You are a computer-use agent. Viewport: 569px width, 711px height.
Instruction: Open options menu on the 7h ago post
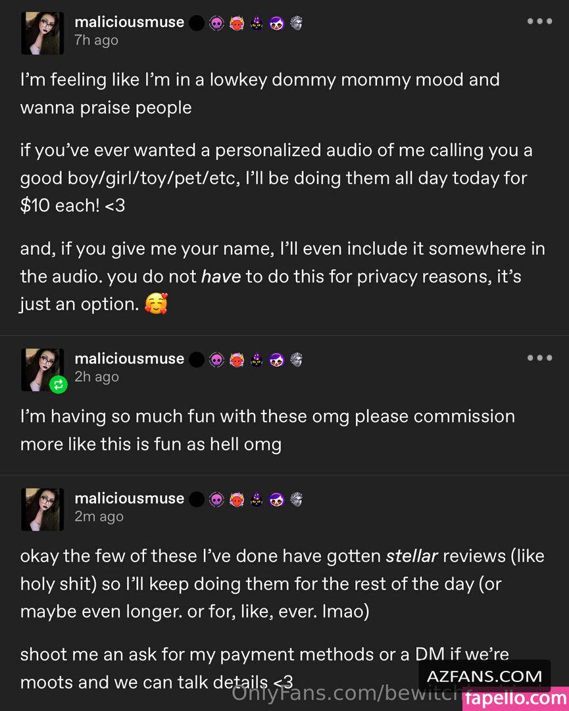539,22
